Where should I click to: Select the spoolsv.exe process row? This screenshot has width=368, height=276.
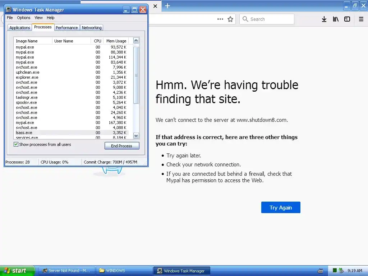71,102
